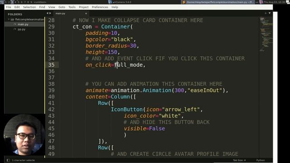Click the 'False' value on line 45
The image size is (290, 163).
[157, 129]
